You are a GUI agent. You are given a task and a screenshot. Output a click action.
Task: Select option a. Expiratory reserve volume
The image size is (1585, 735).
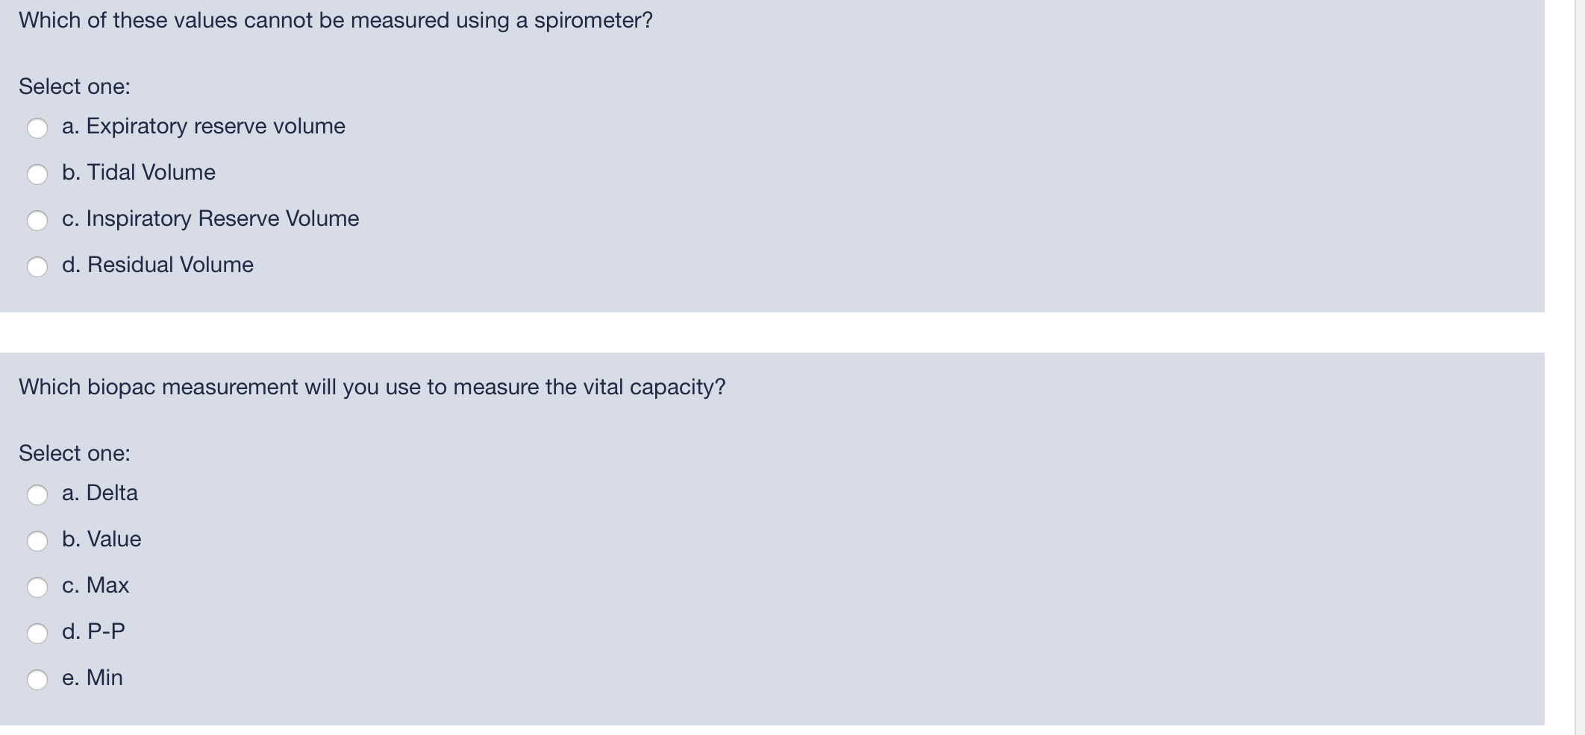(x=37, y=128)
